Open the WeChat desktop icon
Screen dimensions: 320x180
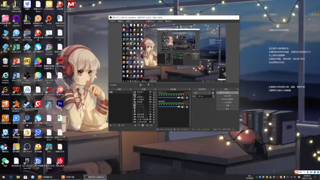tap(5, 162)
